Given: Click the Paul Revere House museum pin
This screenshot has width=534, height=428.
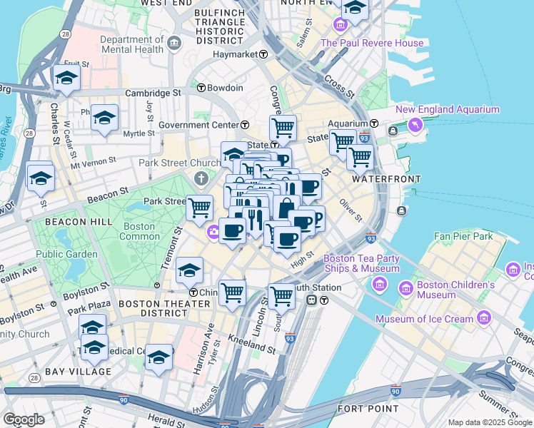Looking at the screenshot, I should point(341,25).
